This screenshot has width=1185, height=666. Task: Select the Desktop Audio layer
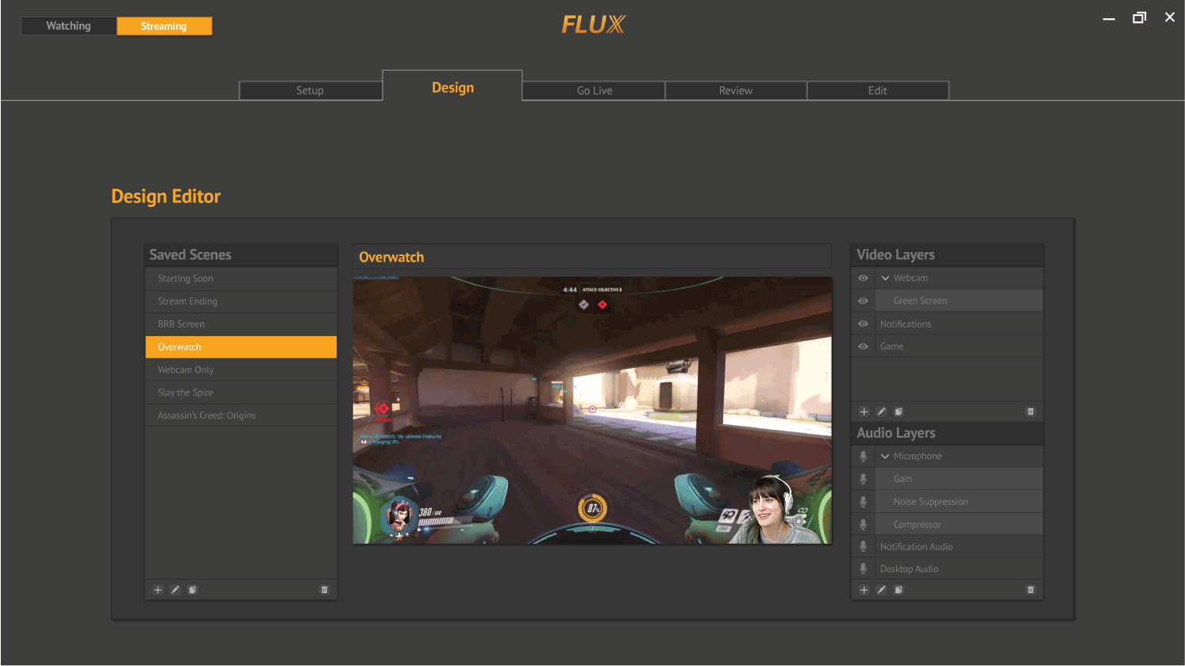(x=959, y=569)
